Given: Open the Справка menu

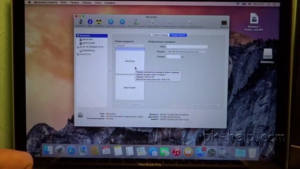Looking at the screenshot, I should (110, 3).
